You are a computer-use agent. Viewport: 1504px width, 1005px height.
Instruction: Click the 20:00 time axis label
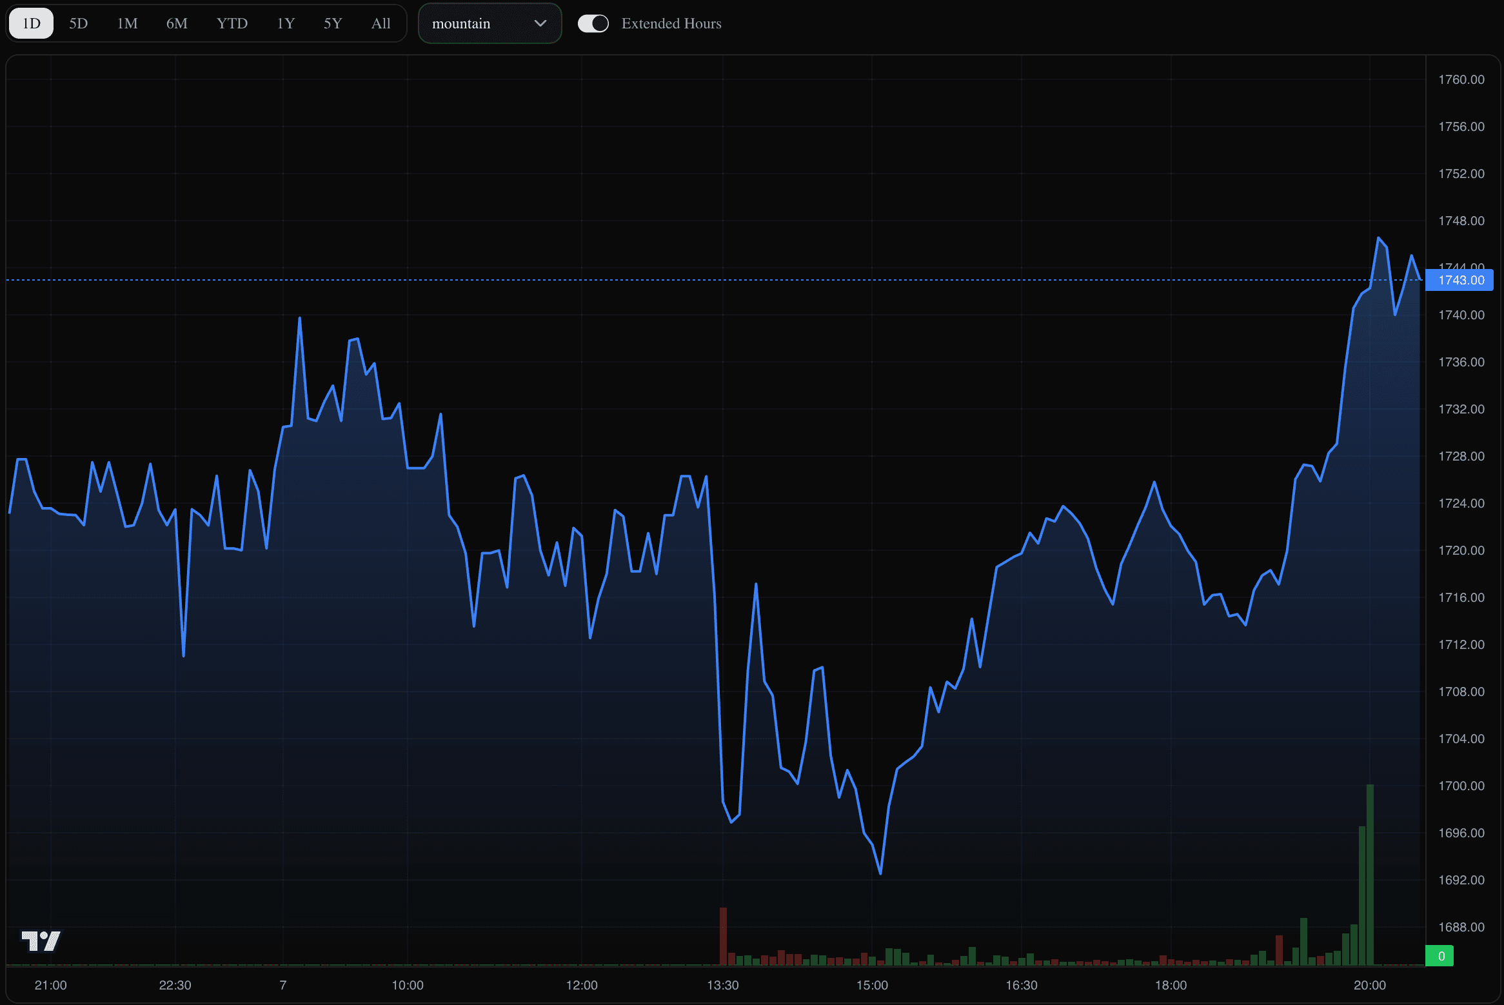[1370, 985]
